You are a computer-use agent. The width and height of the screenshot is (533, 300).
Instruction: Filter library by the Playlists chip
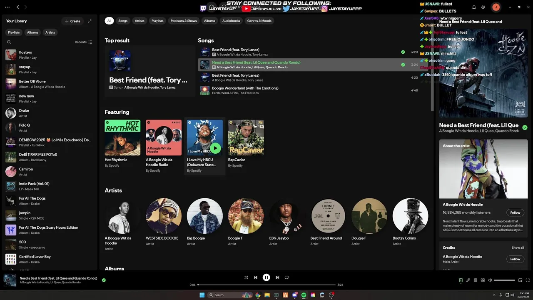click(14, 32)
